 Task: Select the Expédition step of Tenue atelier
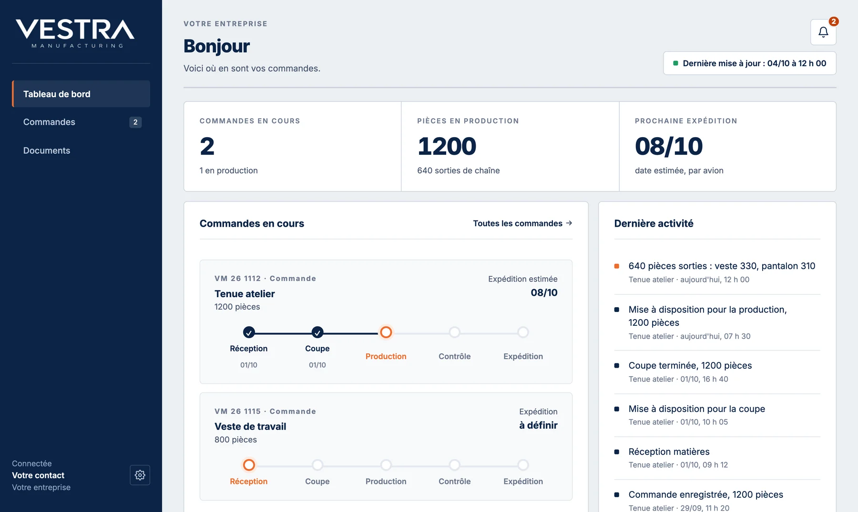coord(523,332)
